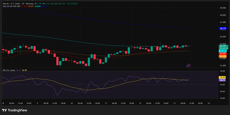This screenshot has height=115, width=230.
Task: Click the RSI (14, close) indicator legend
Action: (9, 70)
